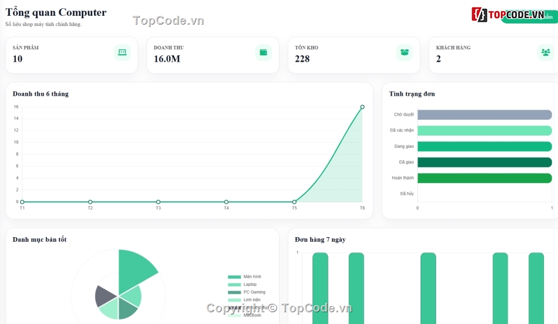Click the box icon in Tồn kho card

(404, 52)
